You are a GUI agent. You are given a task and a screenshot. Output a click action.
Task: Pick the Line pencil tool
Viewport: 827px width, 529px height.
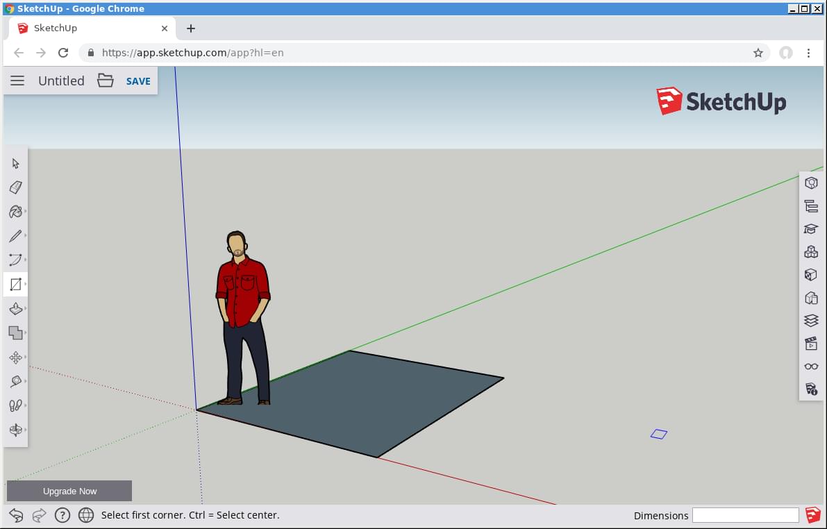pos(15,236)
